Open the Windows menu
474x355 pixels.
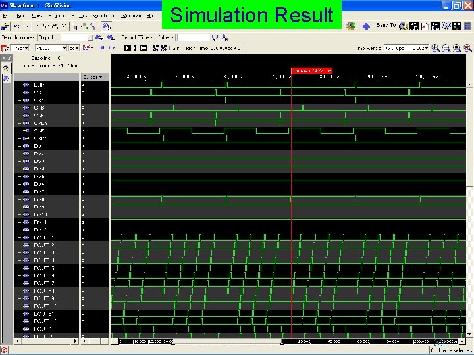[x=131, y=16]
